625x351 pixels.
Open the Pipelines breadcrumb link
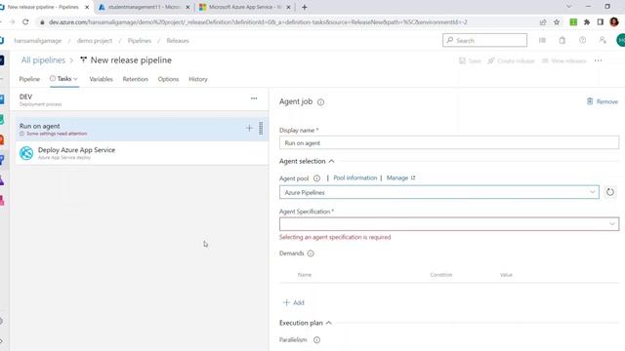tap(140, 41)
